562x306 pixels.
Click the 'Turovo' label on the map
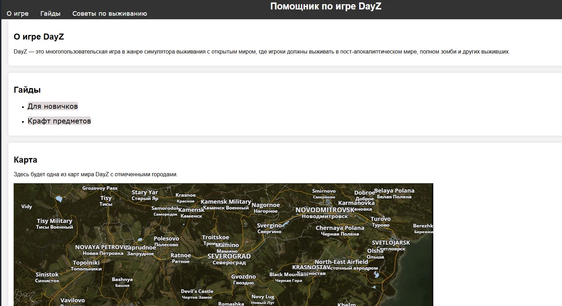(x=380, y=219)
